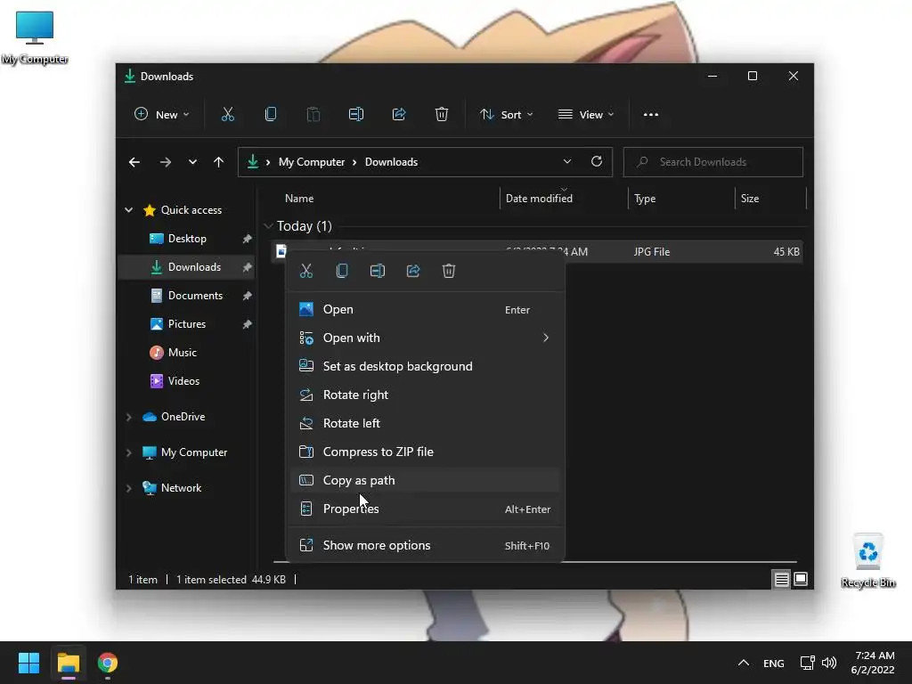The width and height of the screenshot is (912, 684).
Task: Open Properties from the context menu
Action: pyautogui.click(x=425, y=509)
